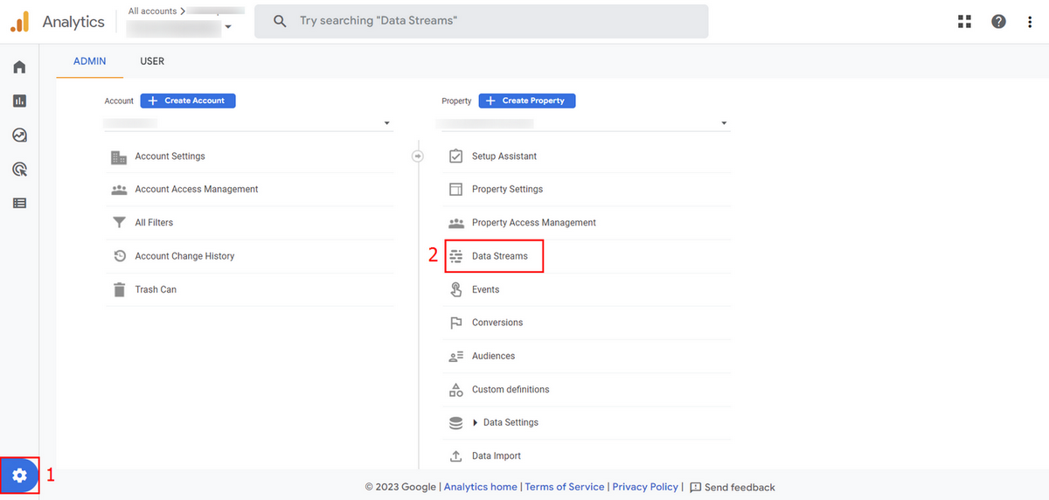The image size is (1049, 500).
Task: Click the All Filters funnel icon
Action: click(x=119, y=223)
